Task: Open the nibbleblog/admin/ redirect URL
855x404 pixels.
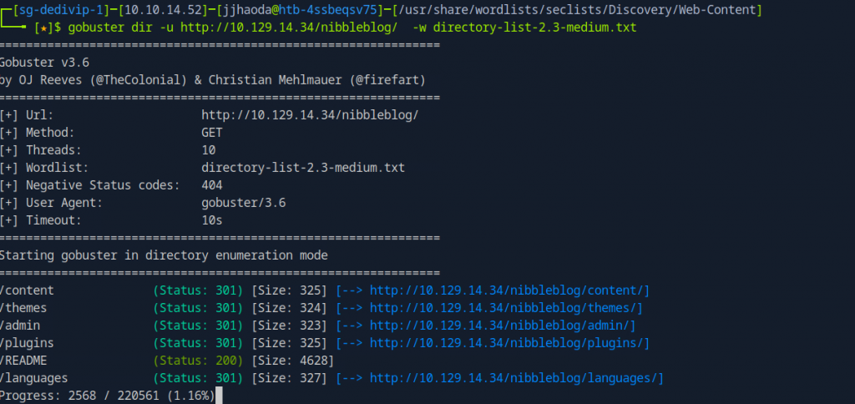Action: 499,326
